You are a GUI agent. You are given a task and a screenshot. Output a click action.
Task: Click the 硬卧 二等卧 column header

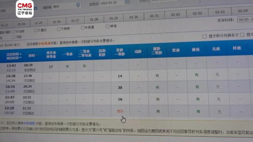click(157, 51)
